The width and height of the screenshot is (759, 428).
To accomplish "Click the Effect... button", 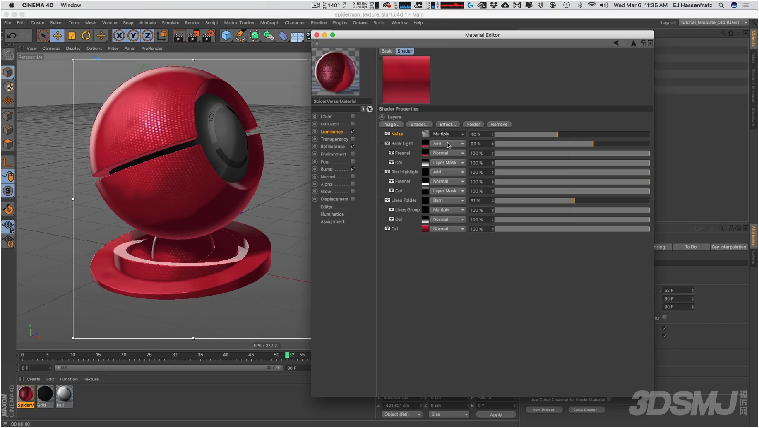I will [447, 124].
